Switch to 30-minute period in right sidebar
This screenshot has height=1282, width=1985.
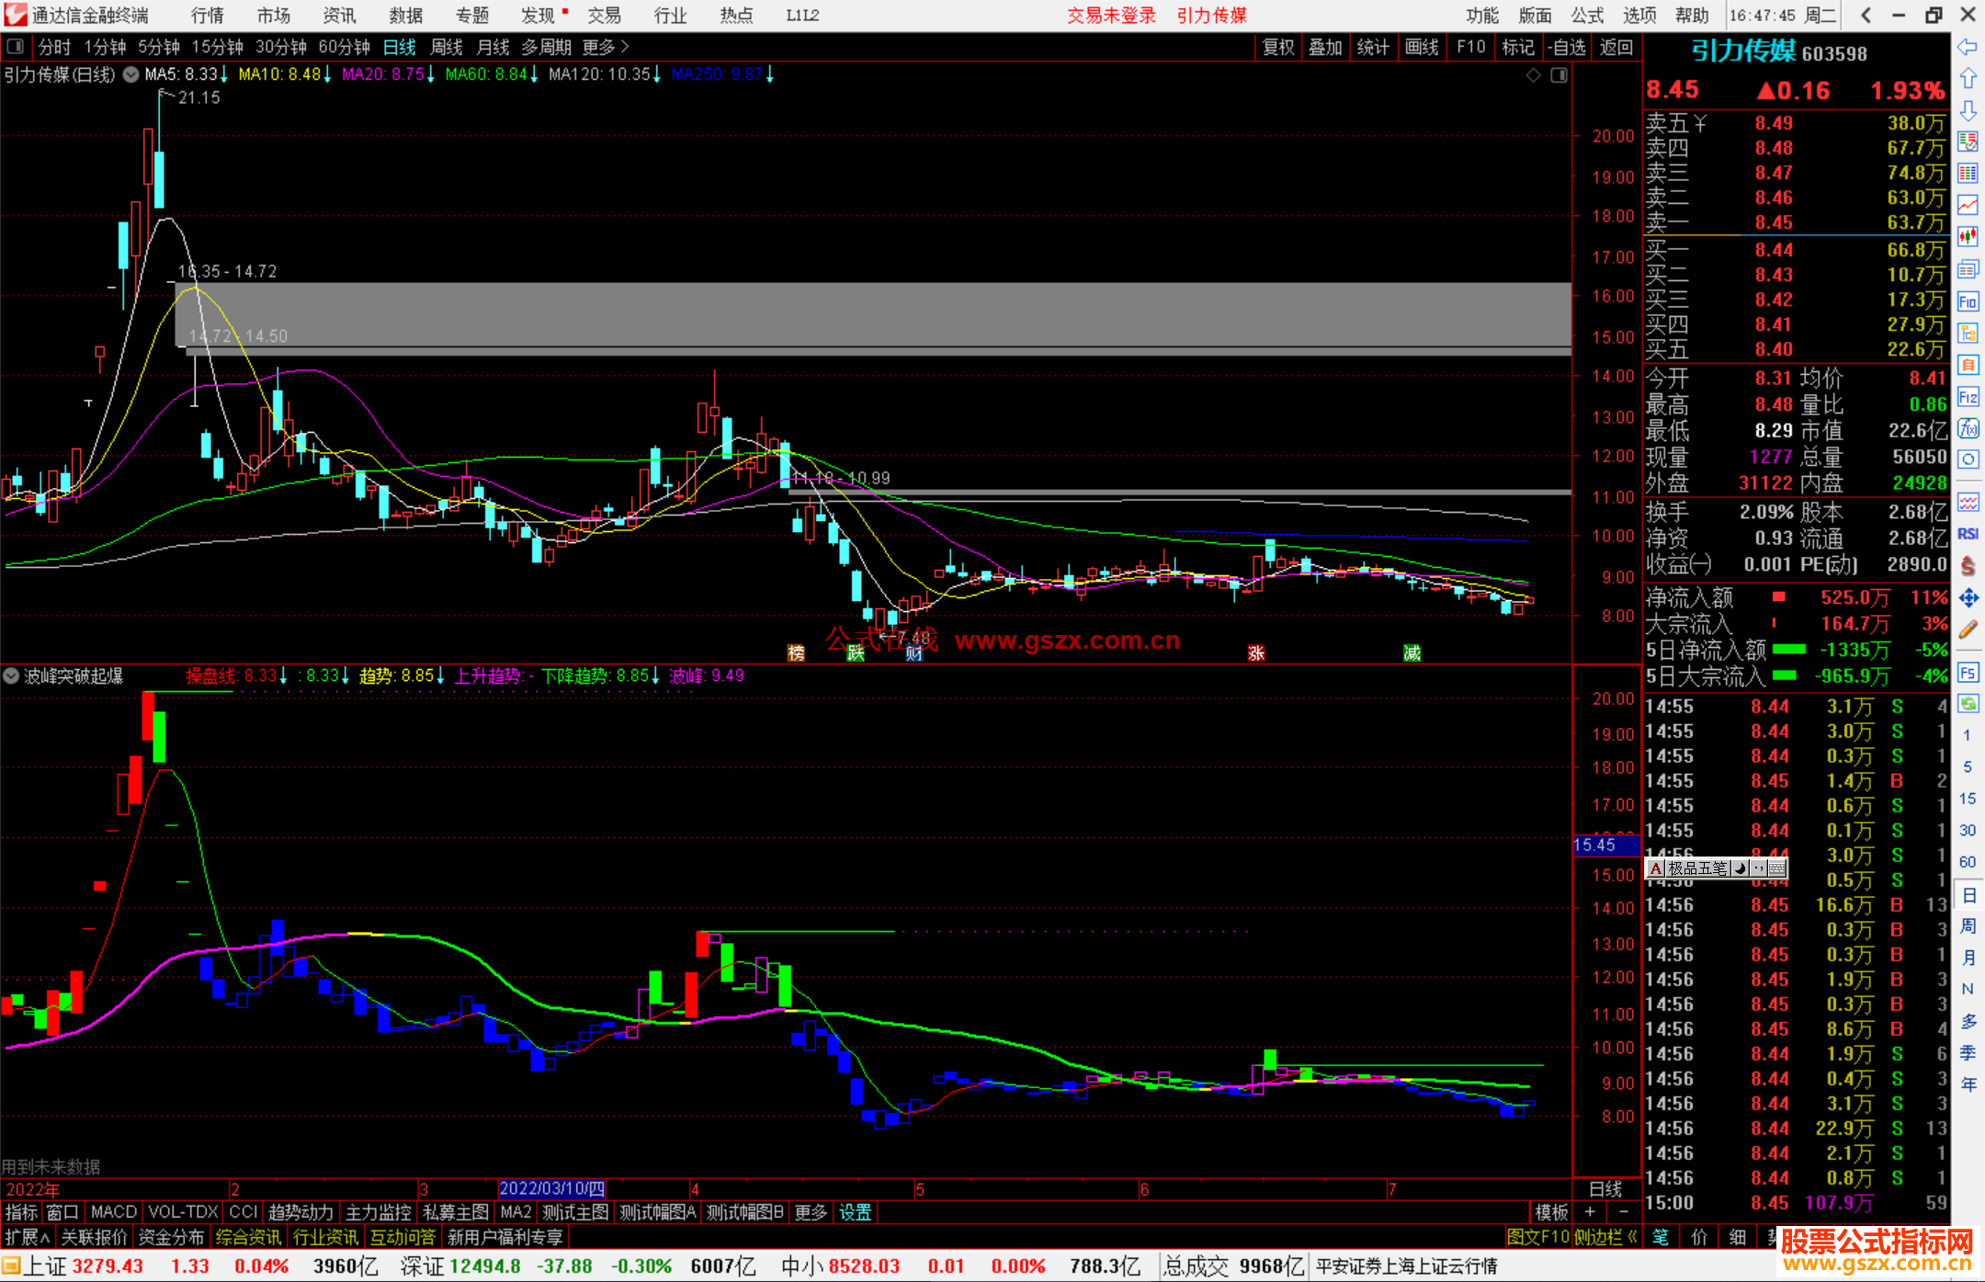pyautogui.click(x=1967, y=830)
